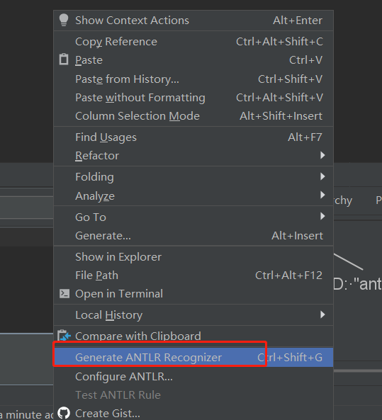Choose Find Usages
The height and width of the screenshot is (420, 382).
click(193, 137)
